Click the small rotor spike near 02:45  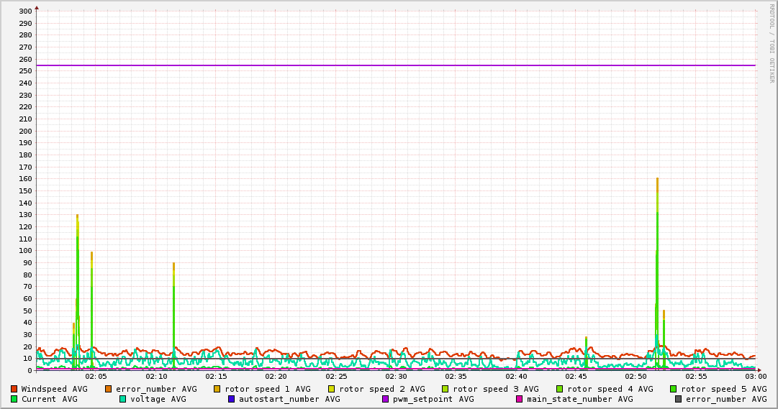(x=586, y=352)
